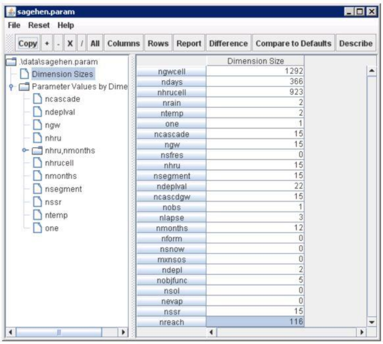383x344 pixels.
Task: Click the table's horizontal scroll right arrow
Action: click(x=362, y=332)
